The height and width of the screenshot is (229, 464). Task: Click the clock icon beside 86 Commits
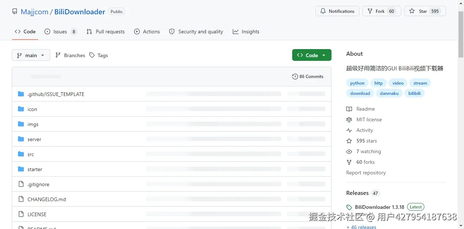[295, 77]
